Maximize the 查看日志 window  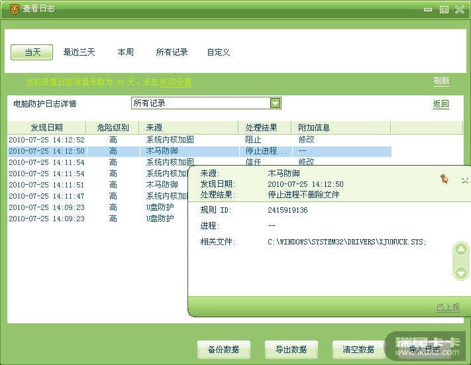tap(444, 10)
